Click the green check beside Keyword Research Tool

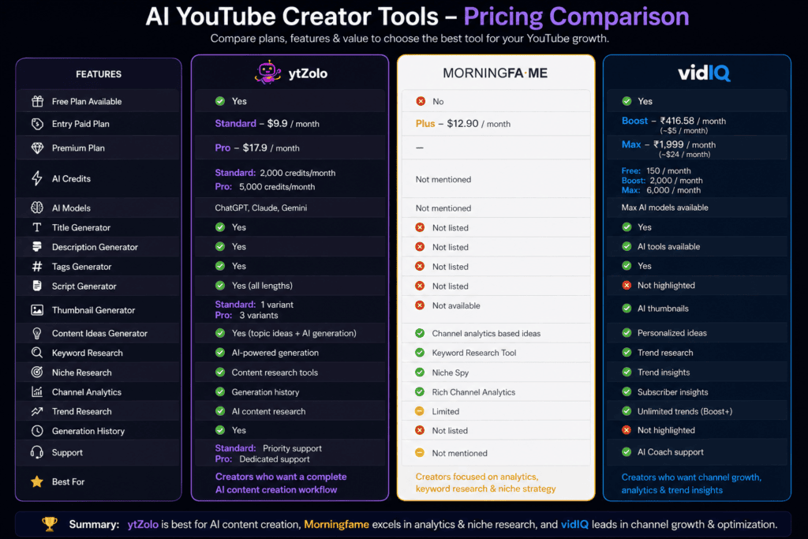[420, 353]
